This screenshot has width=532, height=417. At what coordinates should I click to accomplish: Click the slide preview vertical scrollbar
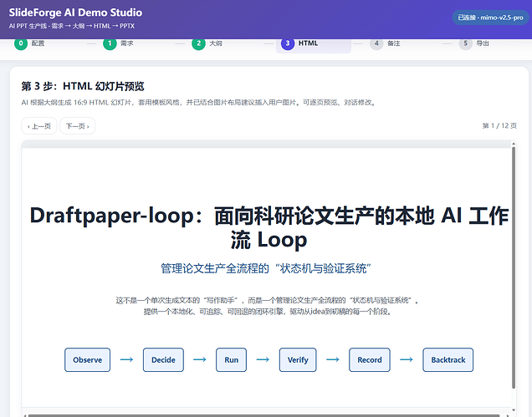(514, 267)
